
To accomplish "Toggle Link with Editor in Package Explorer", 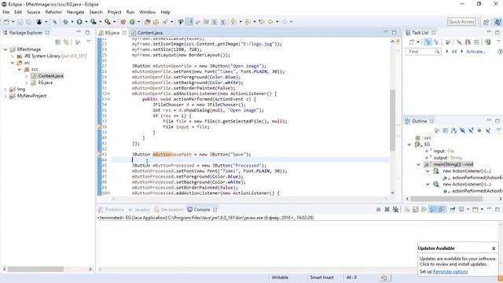I will click(x=66, y=42).
